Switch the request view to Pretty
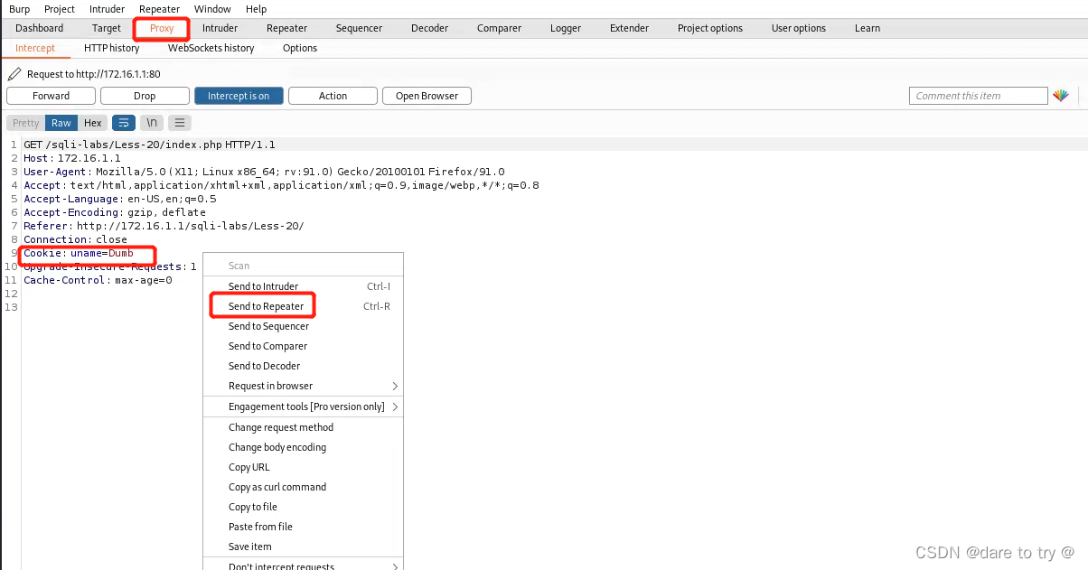This screenshot has height=570, width=1088. (24, 122)
